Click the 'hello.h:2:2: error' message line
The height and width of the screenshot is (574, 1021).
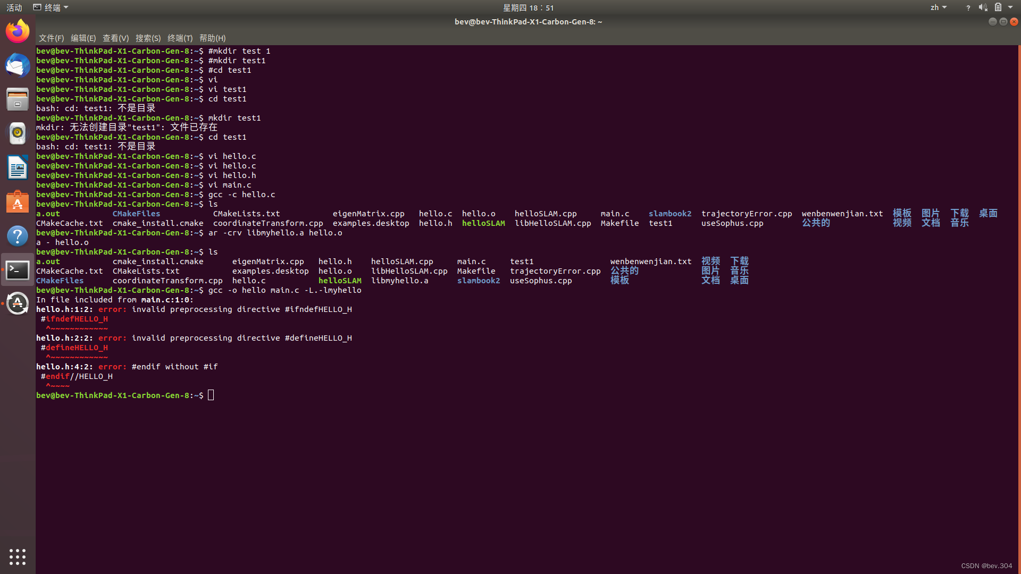pyautogui.click(x=194, y=338)
